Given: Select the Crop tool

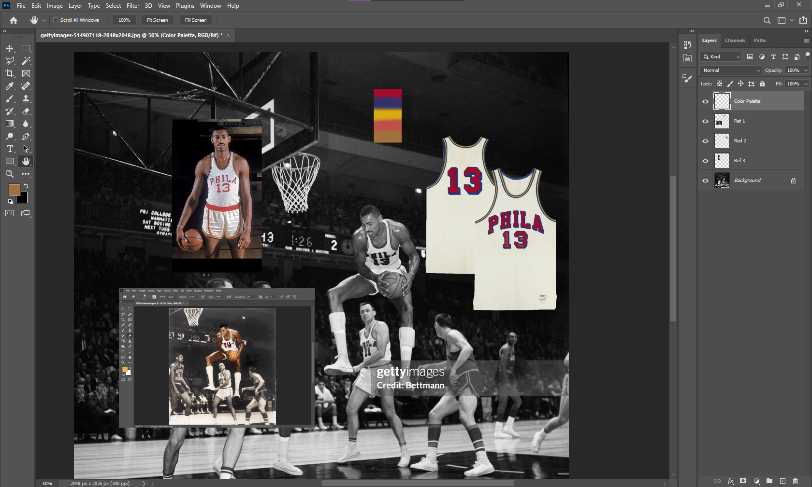Looking at the screenshot, I should [10, 73].
